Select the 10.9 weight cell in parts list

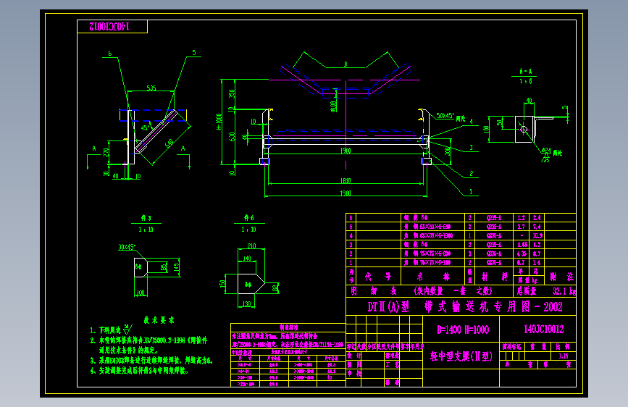(537, 235)
